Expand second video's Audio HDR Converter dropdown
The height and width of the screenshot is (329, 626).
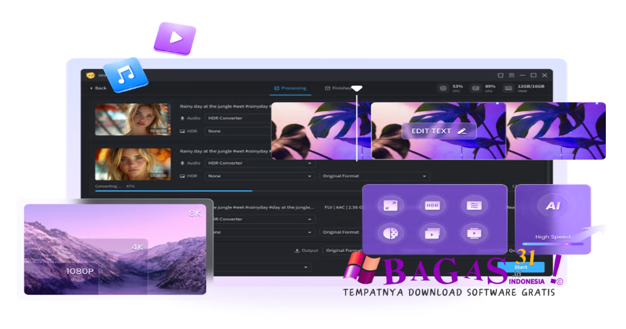click(260, 163)
